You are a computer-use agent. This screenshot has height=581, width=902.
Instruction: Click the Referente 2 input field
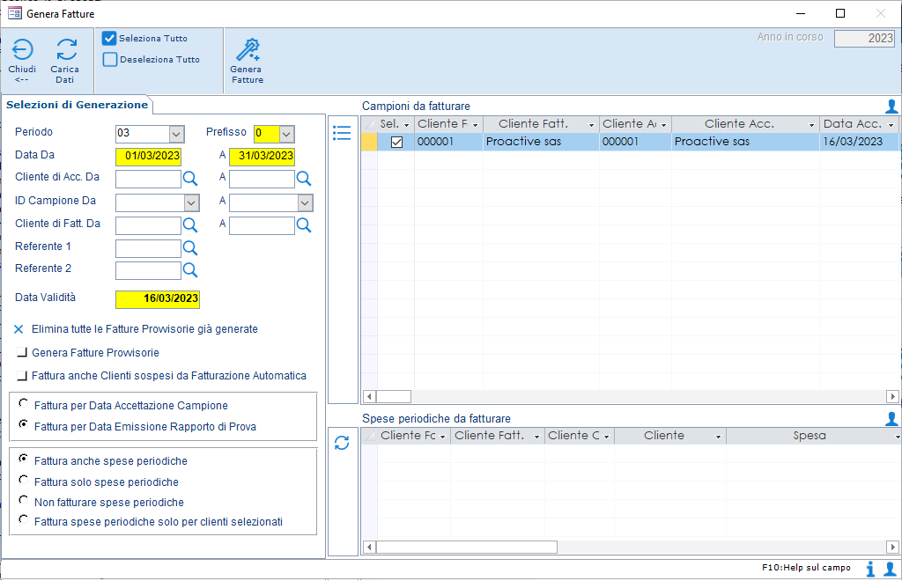point(148,270)
